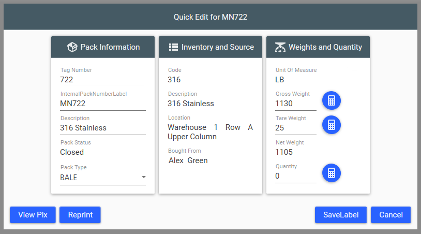Expand the Pack Type dropdown arrow
This screenshot has height=234, width=421.
144,177
